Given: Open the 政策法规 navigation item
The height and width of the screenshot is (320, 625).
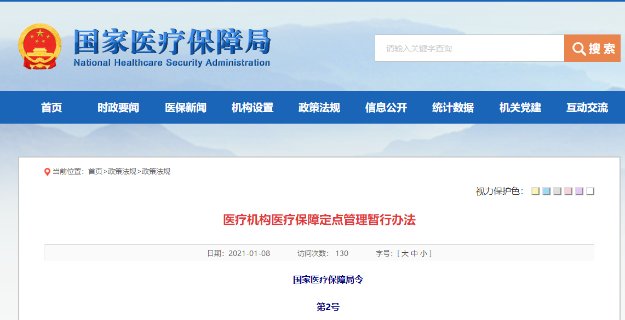Looking at the screenshot, I should [x=319, y=107].
